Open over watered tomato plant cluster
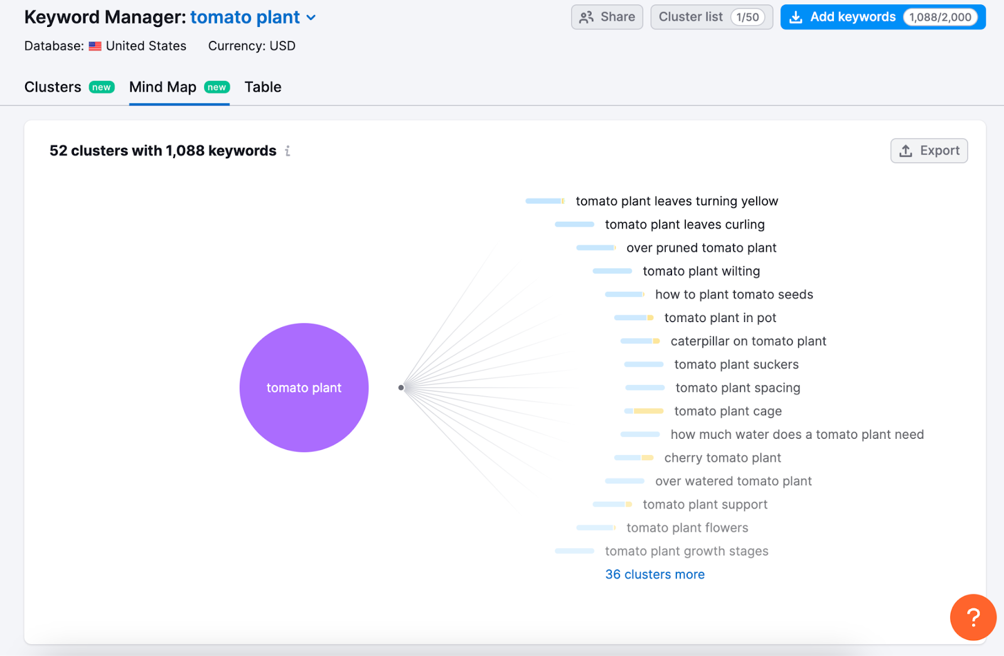Image resolution: width=1004 pixels, height=656 pixels. coord(733,481)
